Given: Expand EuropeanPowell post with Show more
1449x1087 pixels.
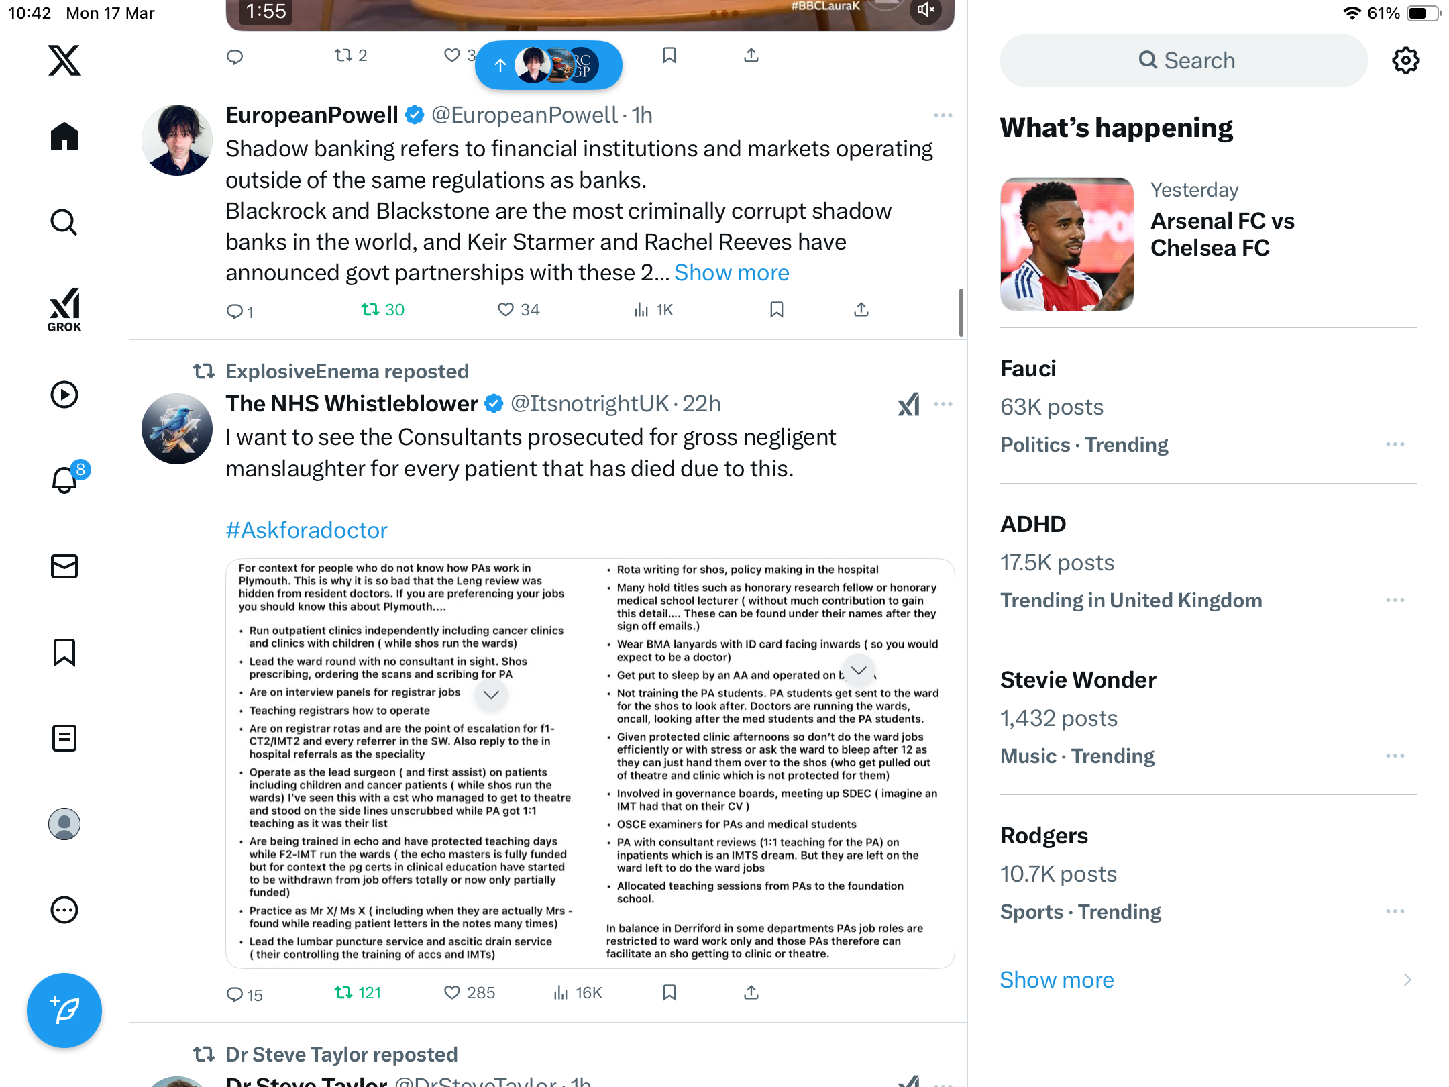Looking at the screenshot, I should tap(731, 272).
